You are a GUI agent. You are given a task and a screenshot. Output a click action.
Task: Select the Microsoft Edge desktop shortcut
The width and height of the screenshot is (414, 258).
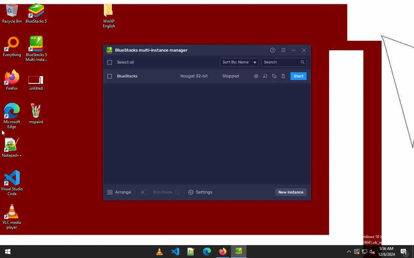pos(12,115)
